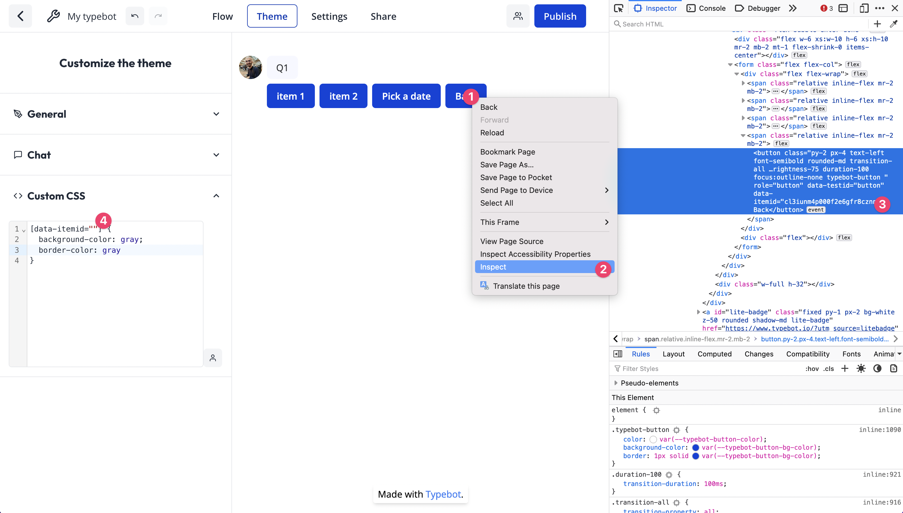Toggle the :hov pseudo-class panel
The image size is (903, 513).
[812, 369]
